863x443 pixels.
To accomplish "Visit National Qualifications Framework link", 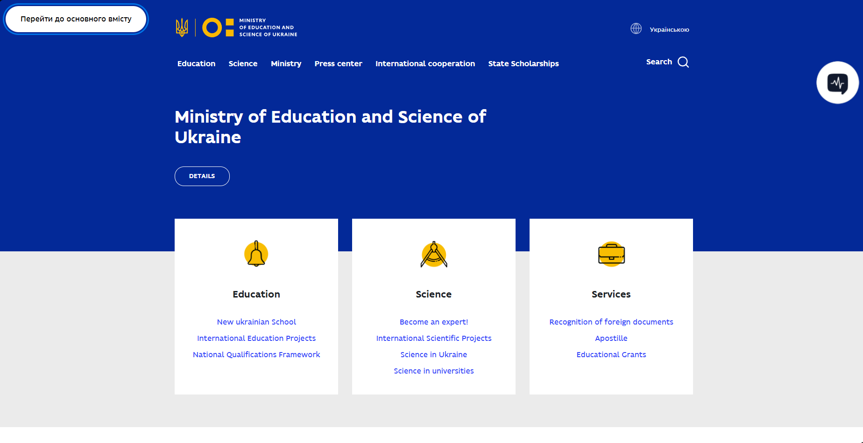I will [x=256, y=354].
